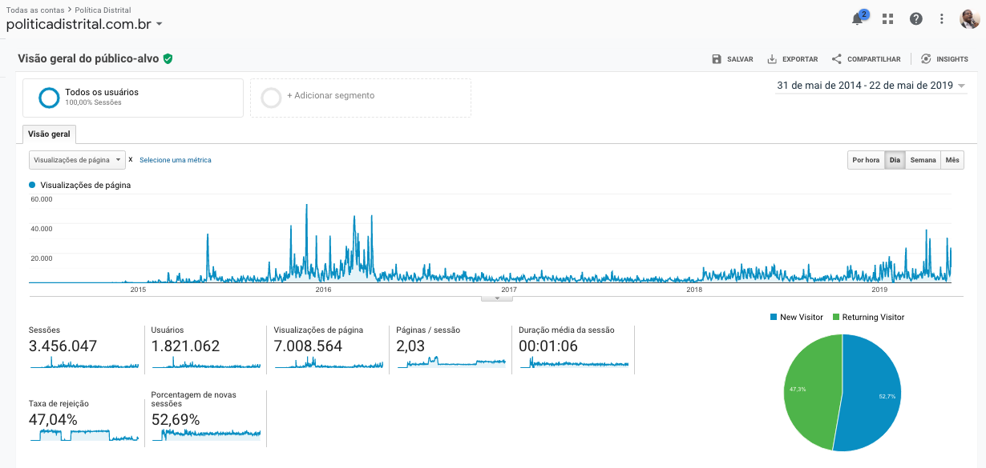Click the blue New Visitor pie slice
The height and width of the screenshot is (468, 986).
[874, 392]
